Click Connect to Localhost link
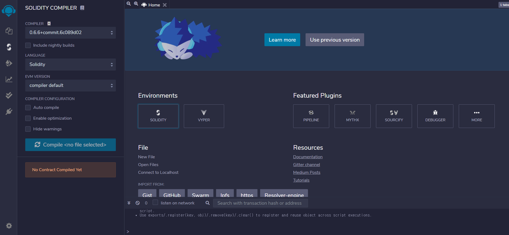This screenshot has width=509, height=235. click(158, 172)
